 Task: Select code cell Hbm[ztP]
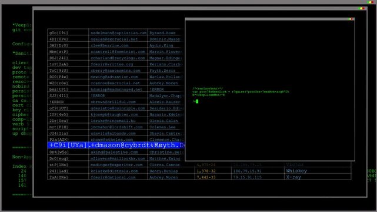[59, 52]
